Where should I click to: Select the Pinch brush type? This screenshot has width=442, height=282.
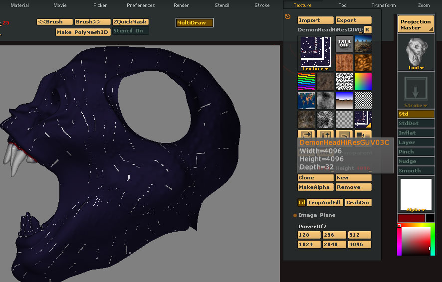416,151
